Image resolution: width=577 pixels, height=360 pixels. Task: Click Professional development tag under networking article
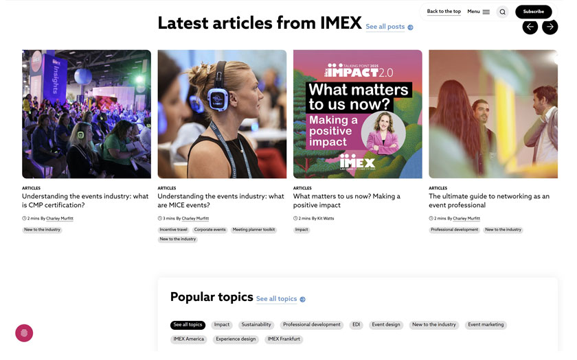[x=455, y=230]
